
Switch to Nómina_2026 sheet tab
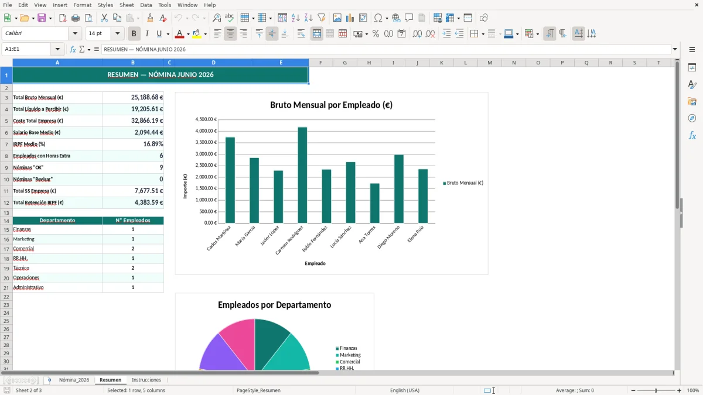click(x=74, y=380)
